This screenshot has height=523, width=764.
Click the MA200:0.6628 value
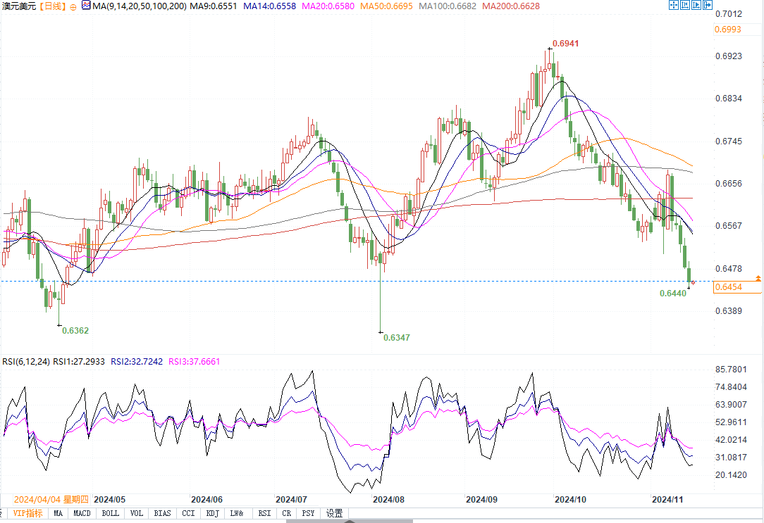[511, 6]
